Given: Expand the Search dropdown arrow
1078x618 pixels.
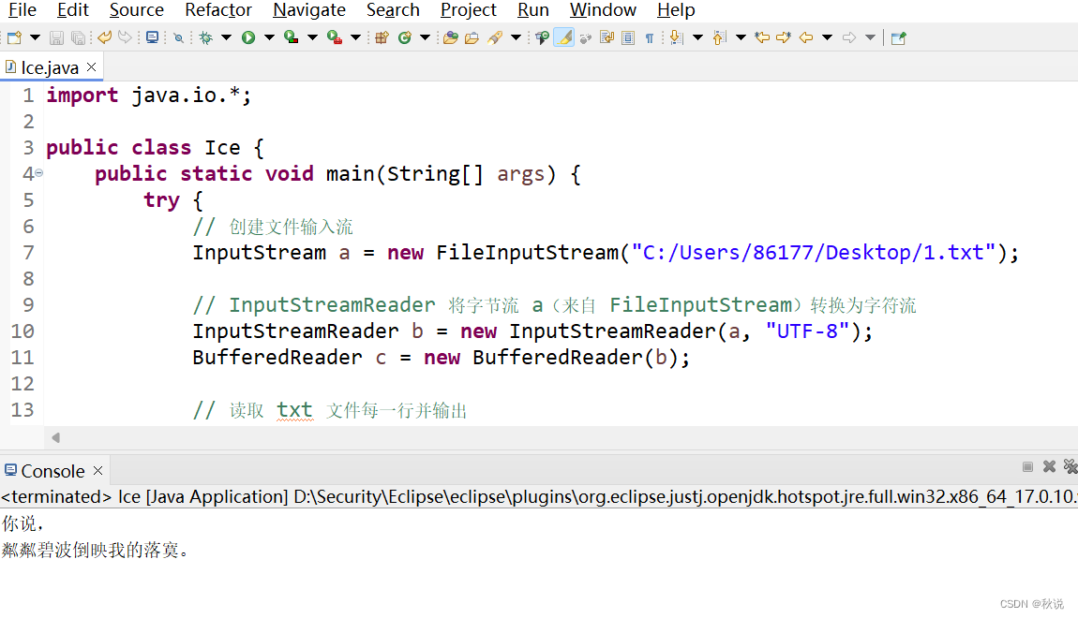Looking at the screenshot, I should tap(516, 37).
